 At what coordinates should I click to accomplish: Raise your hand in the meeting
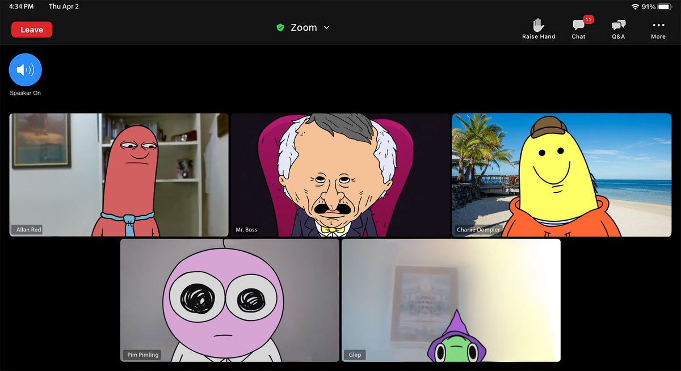click(x=539, y=29)
